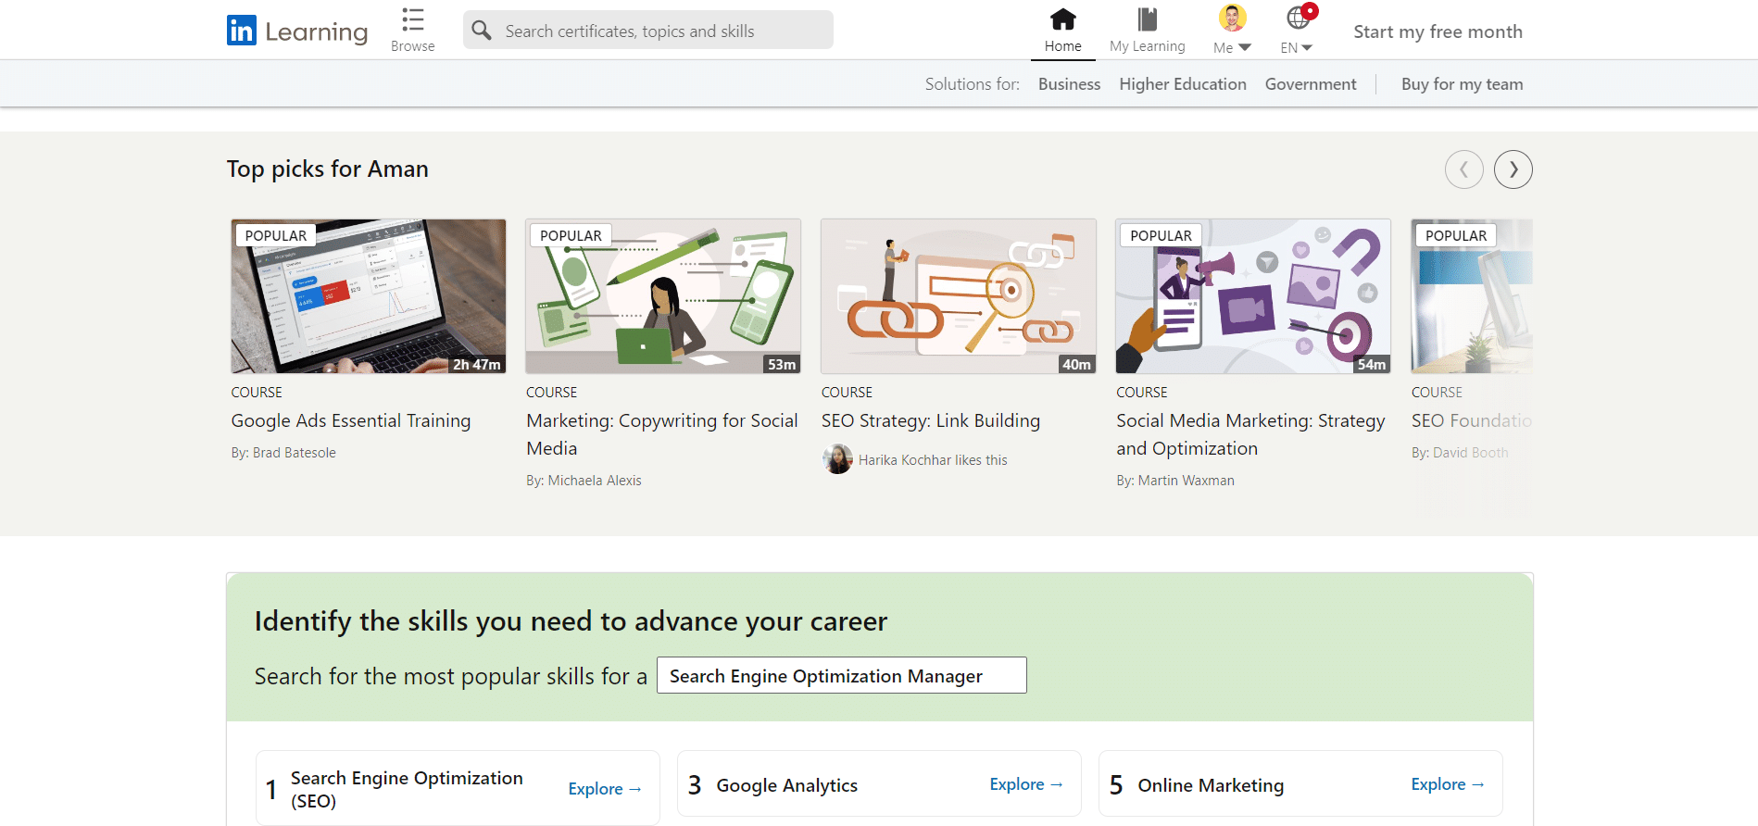1758x826 pixels.
Task: Click 'Google Analytics' skill name
Action: point(787,785)
